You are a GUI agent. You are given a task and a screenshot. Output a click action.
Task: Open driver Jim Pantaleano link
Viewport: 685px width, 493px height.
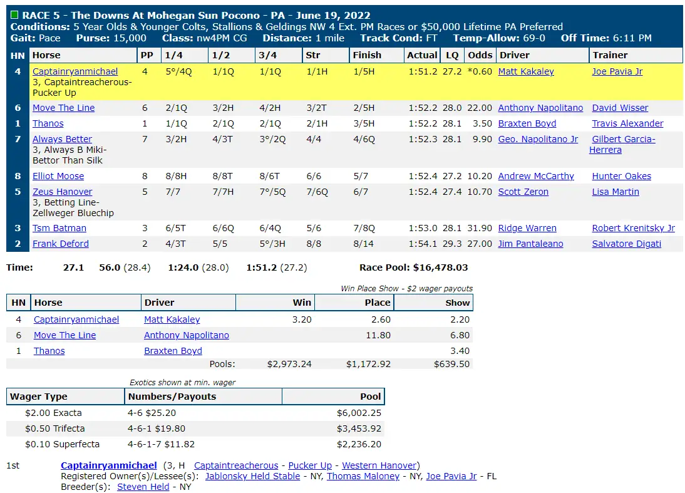[x=531, y=244]
